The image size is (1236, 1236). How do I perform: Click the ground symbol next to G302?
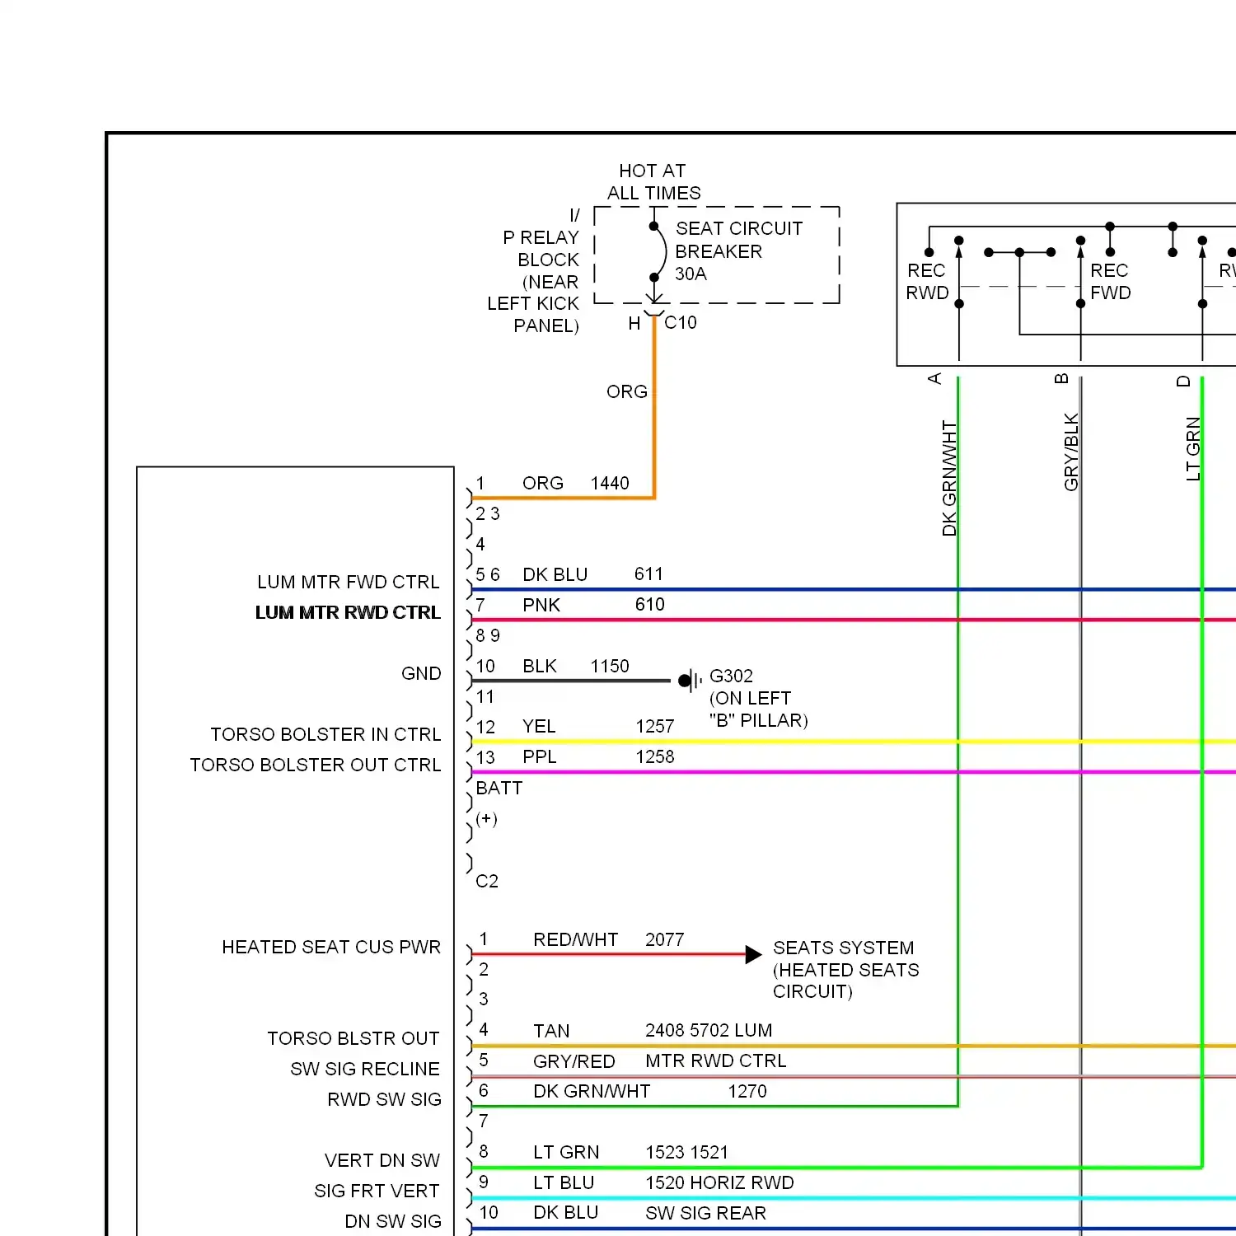pos(691,681)
